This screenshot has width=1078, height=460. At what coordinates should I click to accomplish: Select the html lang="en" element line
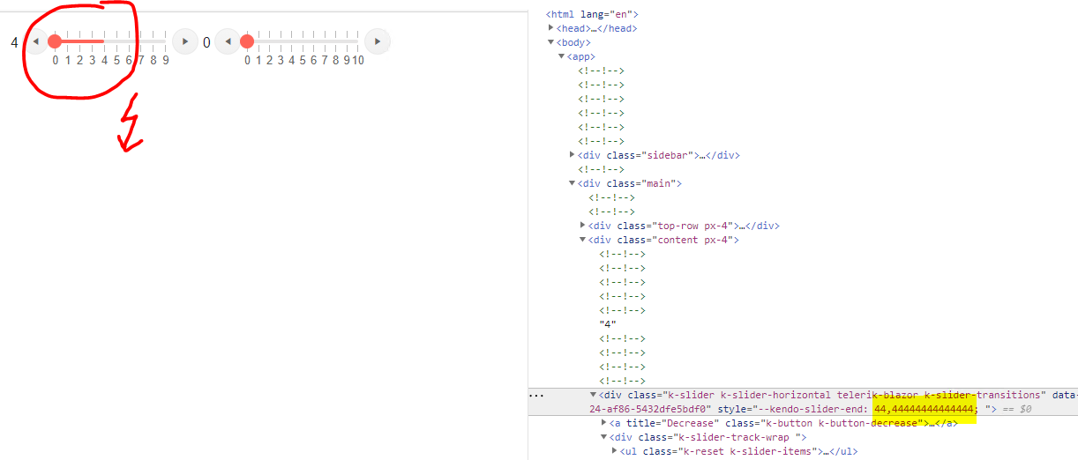592,14
